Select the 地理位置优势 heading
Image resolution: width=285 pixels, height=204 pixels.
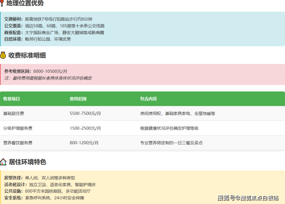pyautogui.click(x=25, y=3)
